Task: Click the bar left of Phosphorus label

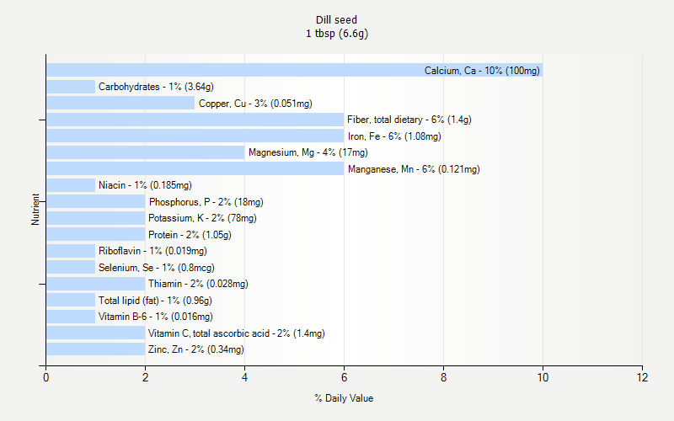Action: click(x=96, y=201)
